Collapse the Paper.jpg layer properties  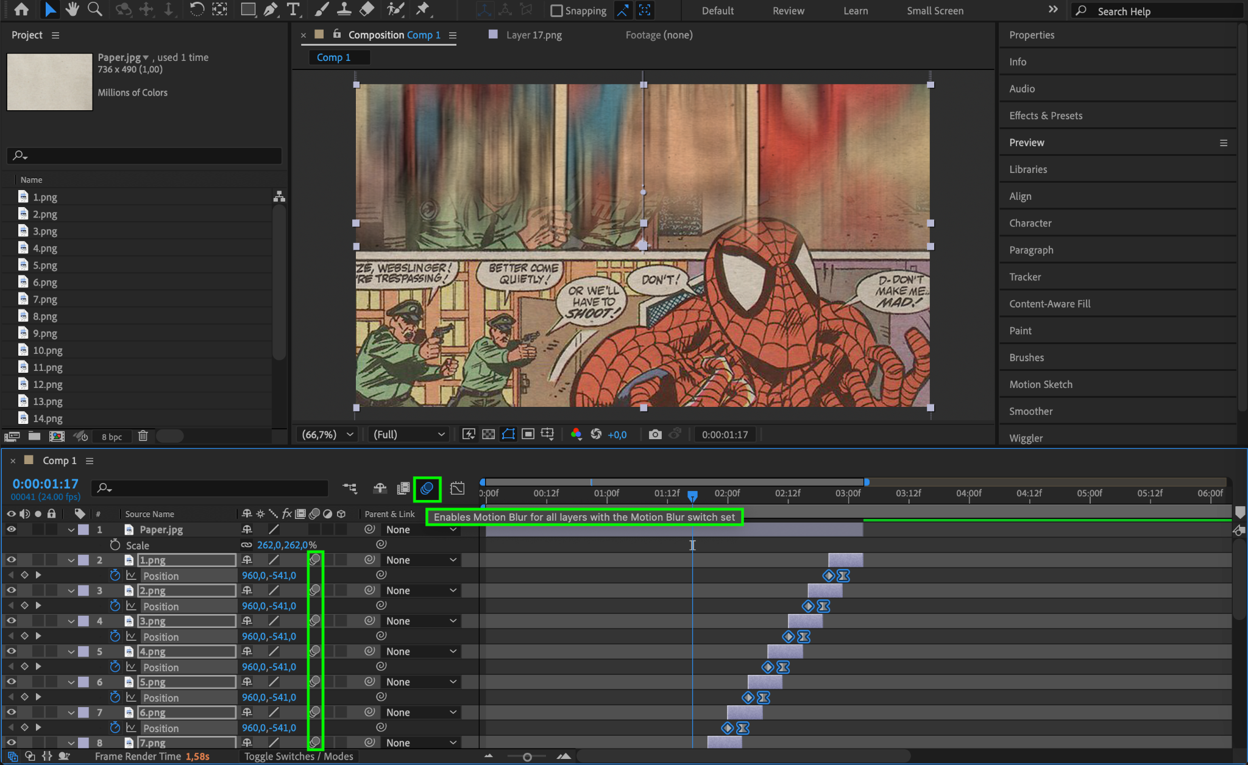[71, 530]
